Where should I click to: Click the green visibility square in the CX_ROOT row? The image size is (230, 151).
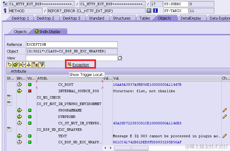pos(30,85)
